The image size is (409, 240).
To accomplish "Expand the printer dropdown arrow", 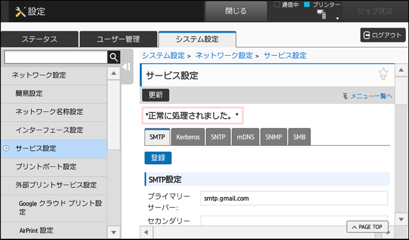I will [x=337, y=19].
